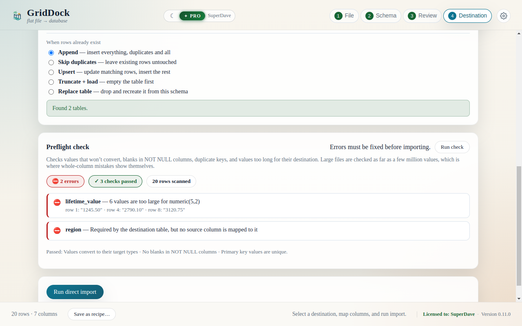Select the Append radio option
The width and height of the screenshot is (522, 326).
pyautogui.click(x=51, y=53)
